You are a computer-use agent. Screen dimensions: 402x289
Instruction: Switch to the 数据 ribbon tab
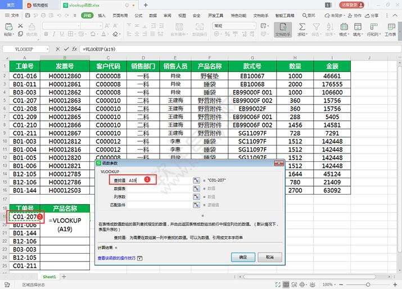pos(153,16)
